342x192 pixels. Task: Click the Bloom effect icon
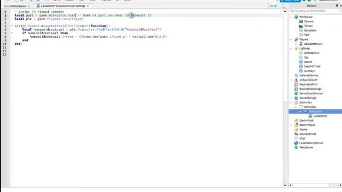(x=301, y=62)
